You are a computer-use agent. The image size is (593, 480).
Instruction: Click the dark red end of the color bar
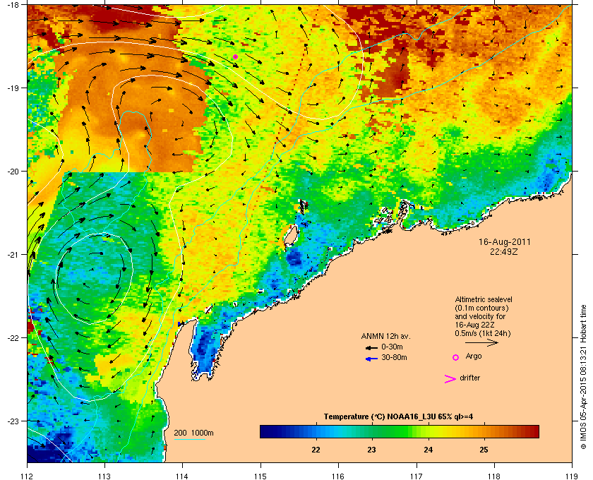tap(534, 431)
